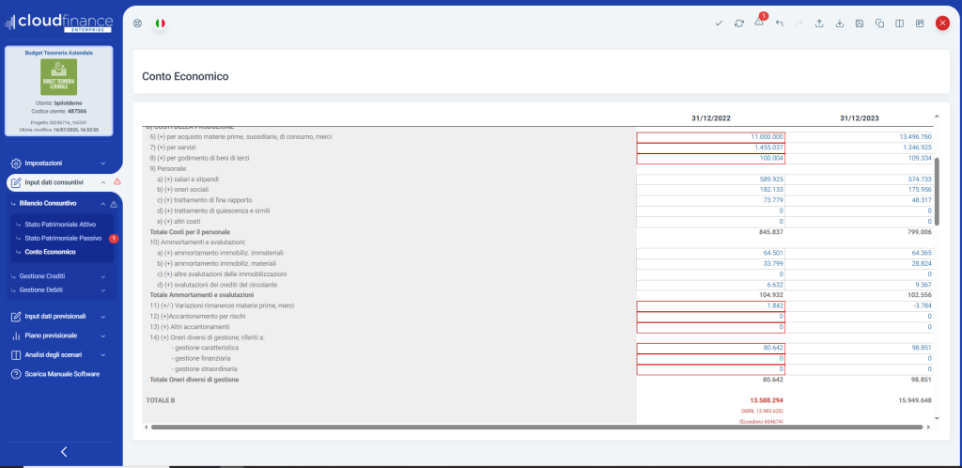Open Piano previsionale menu label
The image size is (962, 468).
[51, 336]
